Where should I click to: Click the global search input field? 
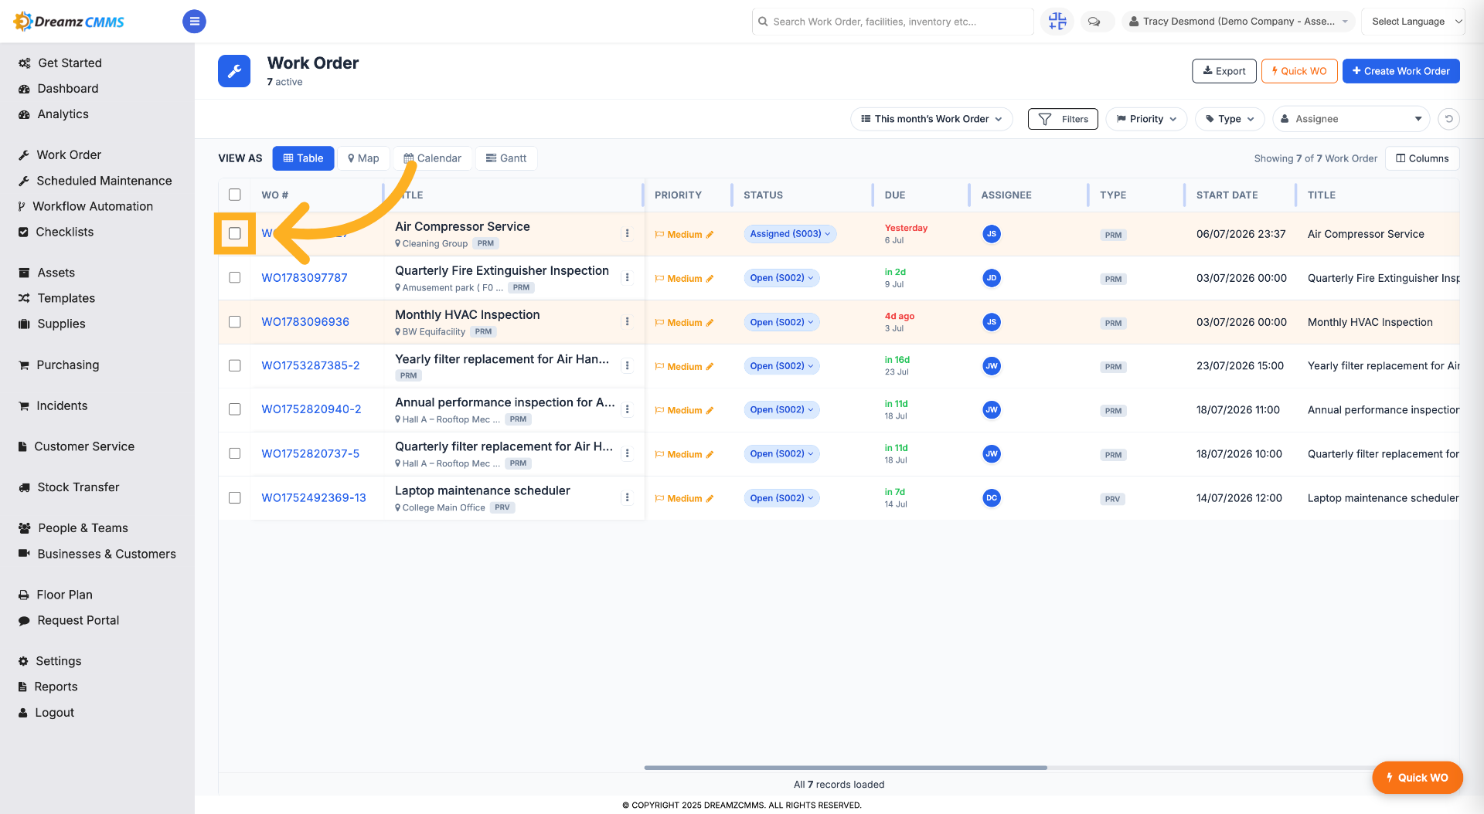click(893, 22)
